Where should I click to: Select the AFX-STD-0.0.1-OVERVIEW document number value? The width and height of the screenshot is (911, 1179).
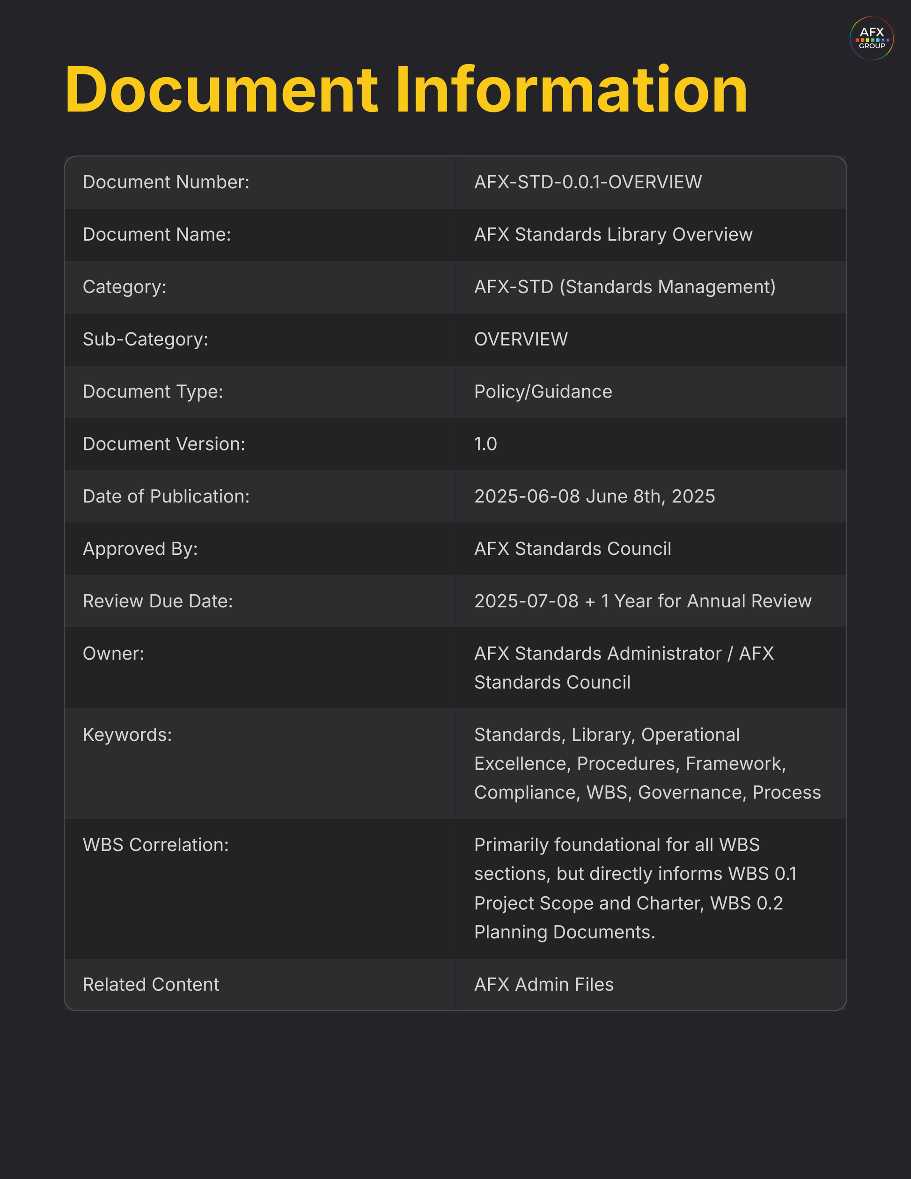pyautogui.click(x=588, y=183)
